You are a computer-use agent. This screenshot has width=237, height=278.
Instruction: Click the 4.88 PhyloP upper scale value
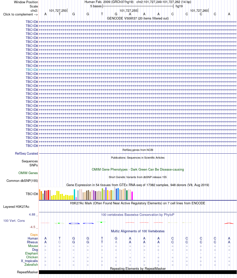32,215
